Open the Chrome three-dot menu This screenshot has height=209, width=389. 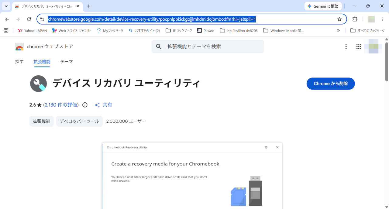click(382, 19)
